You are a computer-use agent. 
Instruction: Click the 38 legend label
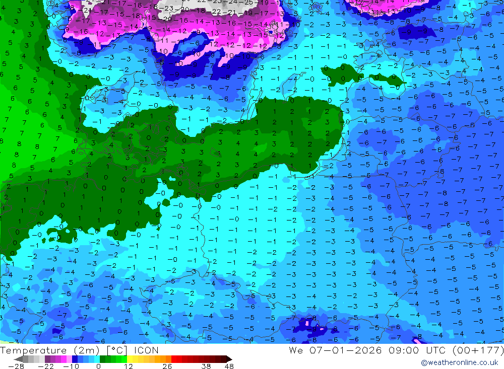(206, 366)
